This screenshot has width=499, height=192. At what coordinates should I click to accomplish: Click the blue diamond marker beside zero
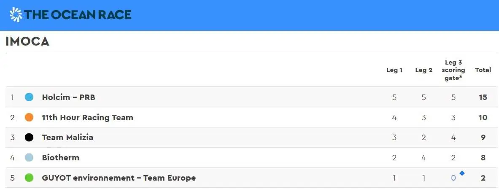462,173
